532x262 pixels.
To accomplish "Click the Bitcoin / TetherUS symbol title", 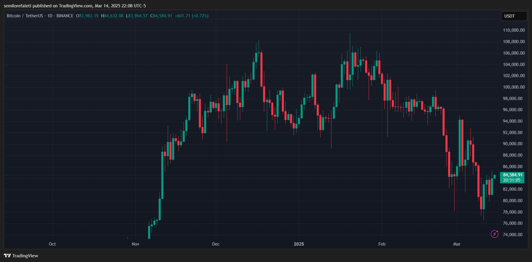I will (x=25, y=16).
